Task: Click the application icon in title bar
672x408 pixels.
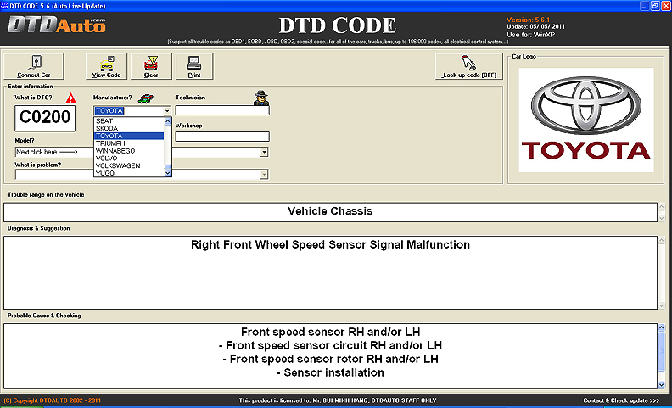Action: pyautogui.click(x=5, y=6)
